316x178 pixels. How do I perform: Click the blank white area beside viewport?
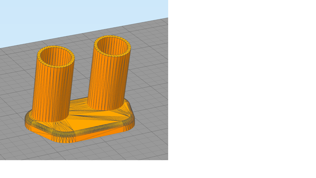pos(241,82)
